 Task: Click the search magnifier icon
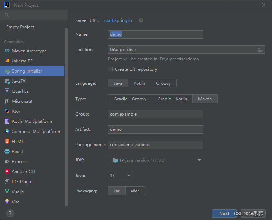pyautogui.click(x=7, y=15)
